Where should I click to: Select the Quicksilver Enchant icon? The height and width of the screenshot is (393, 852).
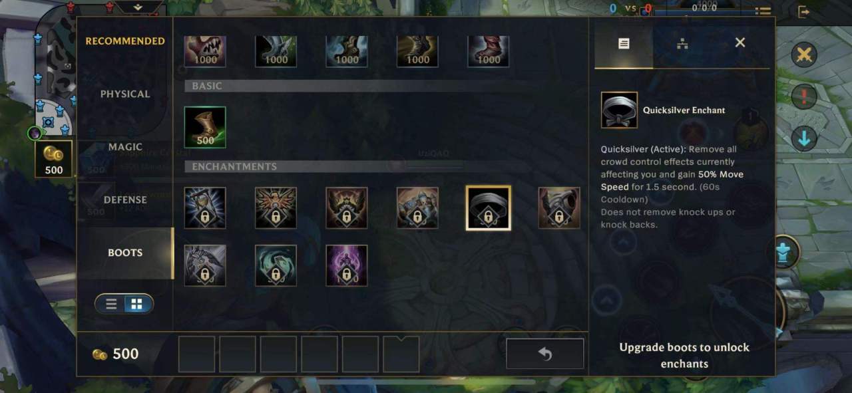pyautogui.click(x=489, y=208)
